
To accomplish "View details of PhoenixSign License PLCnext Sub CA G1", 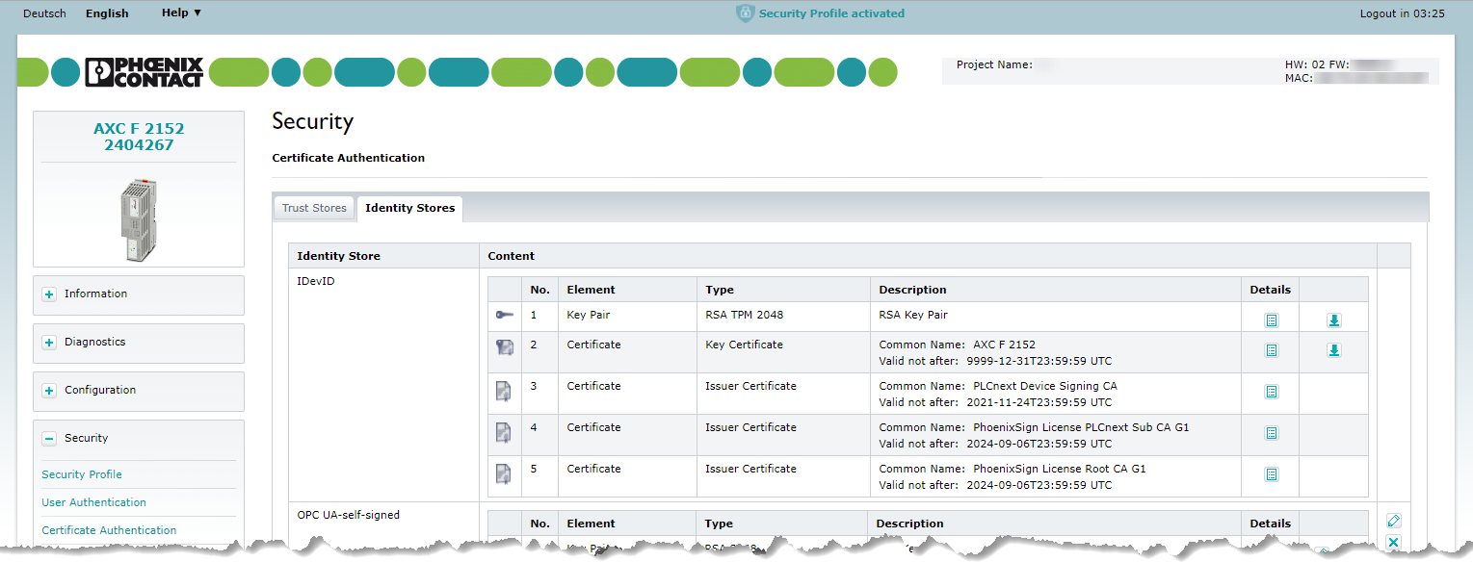I will [1272, 433].
